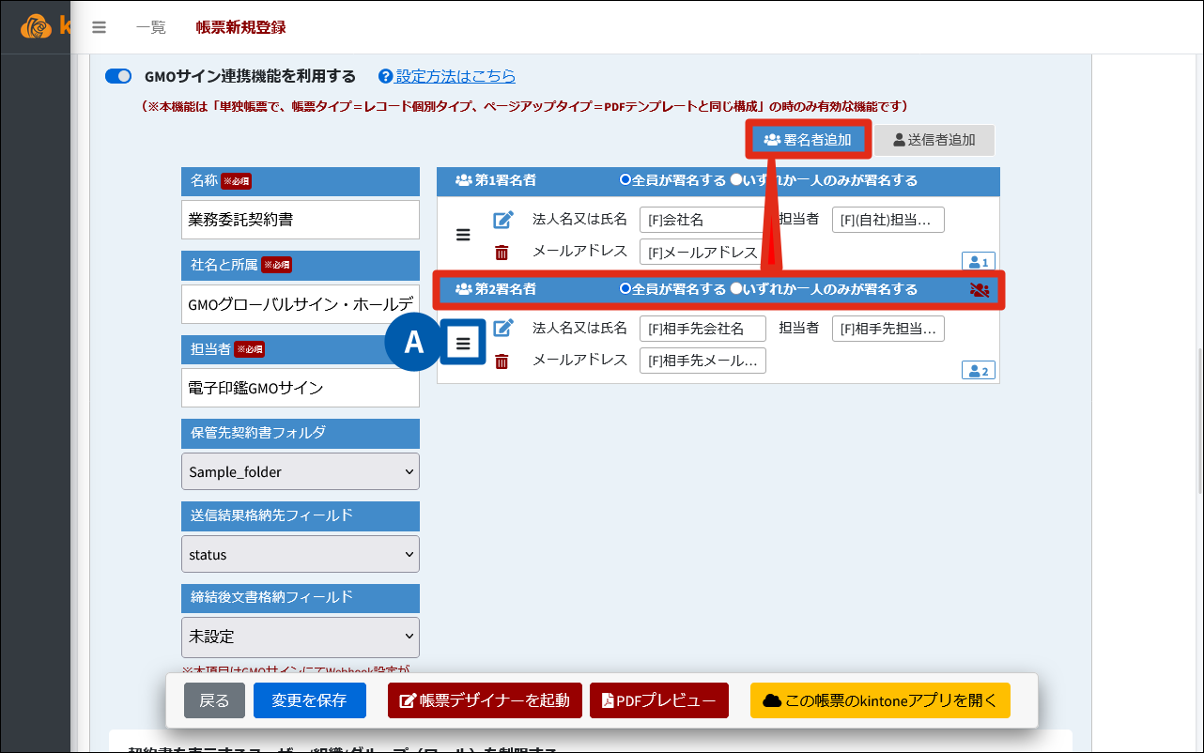This screenshot has width=1204, height=753.
Task: Open the 保管先契約書フォルダ dropdown
Action: pyautogui.click(x=300, y=471)
